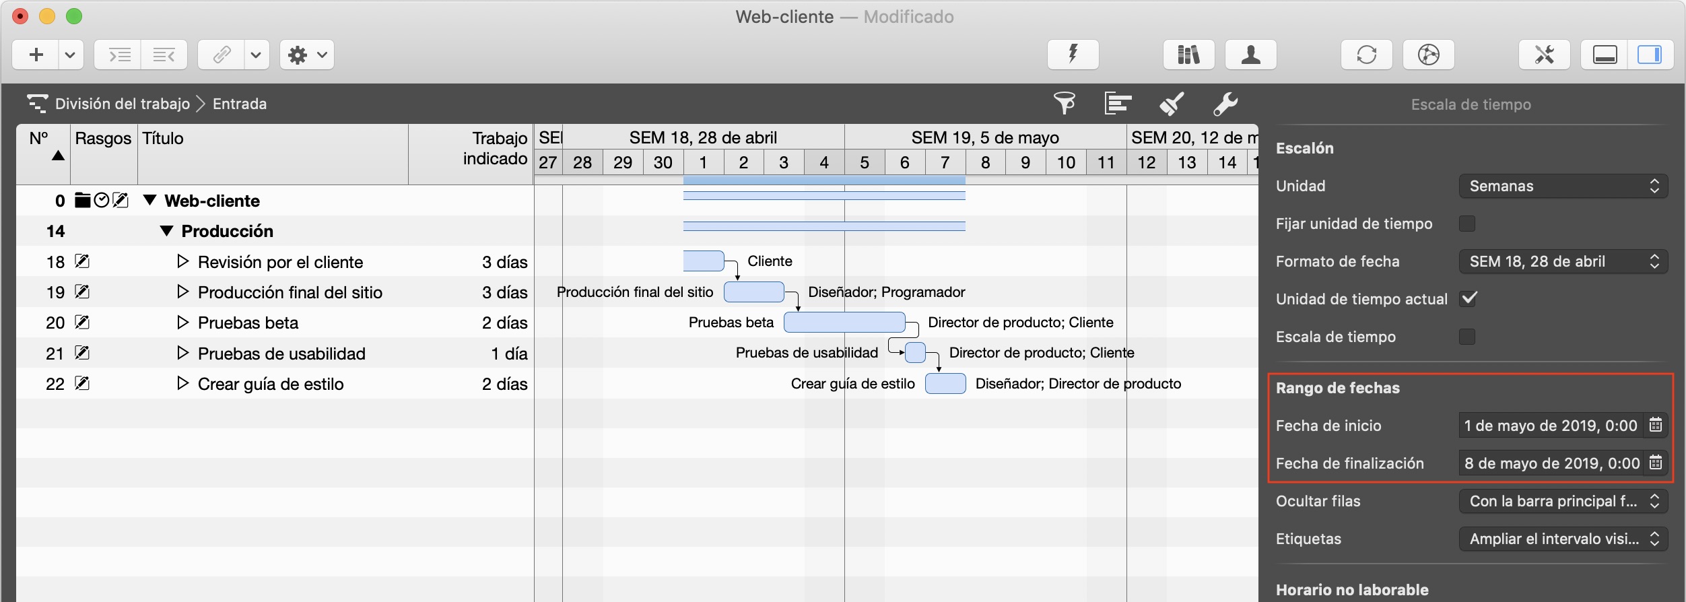This screenshot has width=1686, height=602.
Task: Click the Fecha de finalización date field
Action: coord(1551,463)
